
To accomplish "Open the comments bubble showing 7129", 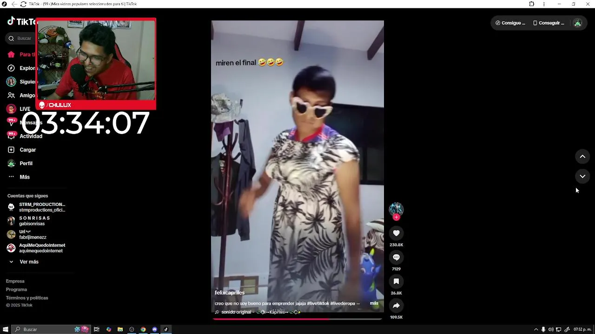I will tap(396, 257).
